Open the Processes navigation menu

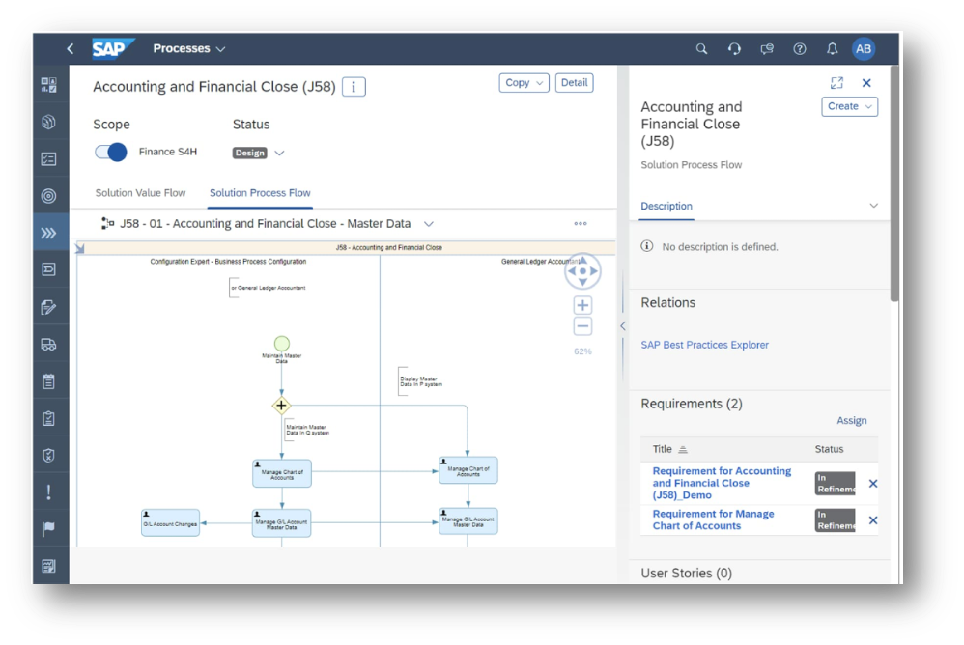(189, 48)
